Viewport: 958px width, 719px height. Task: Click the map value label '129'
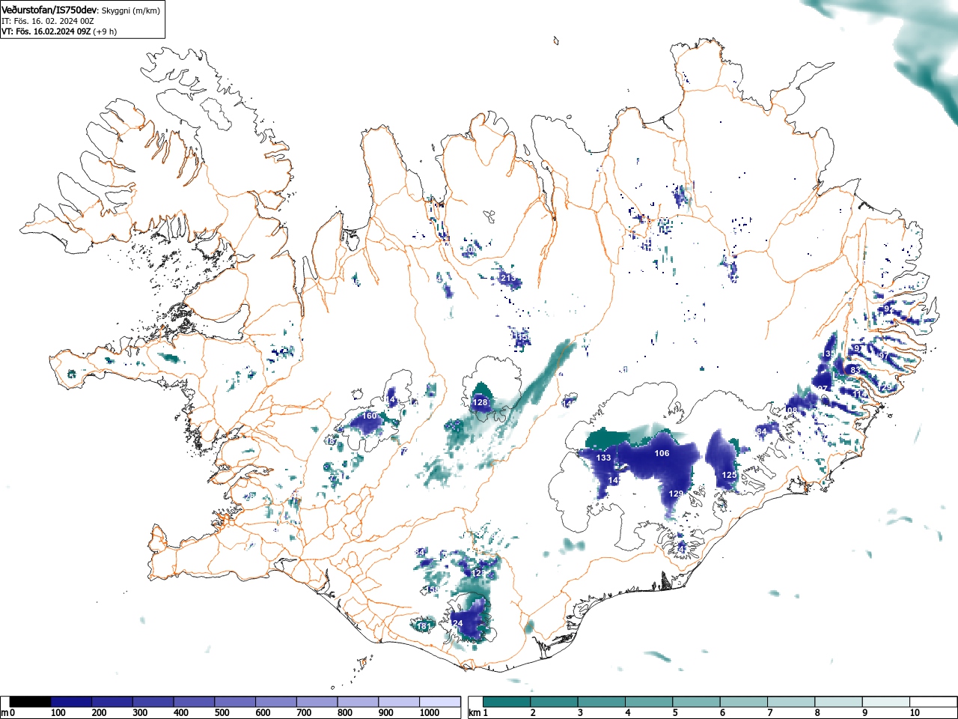pyautogui.click(x=677, y=494)
